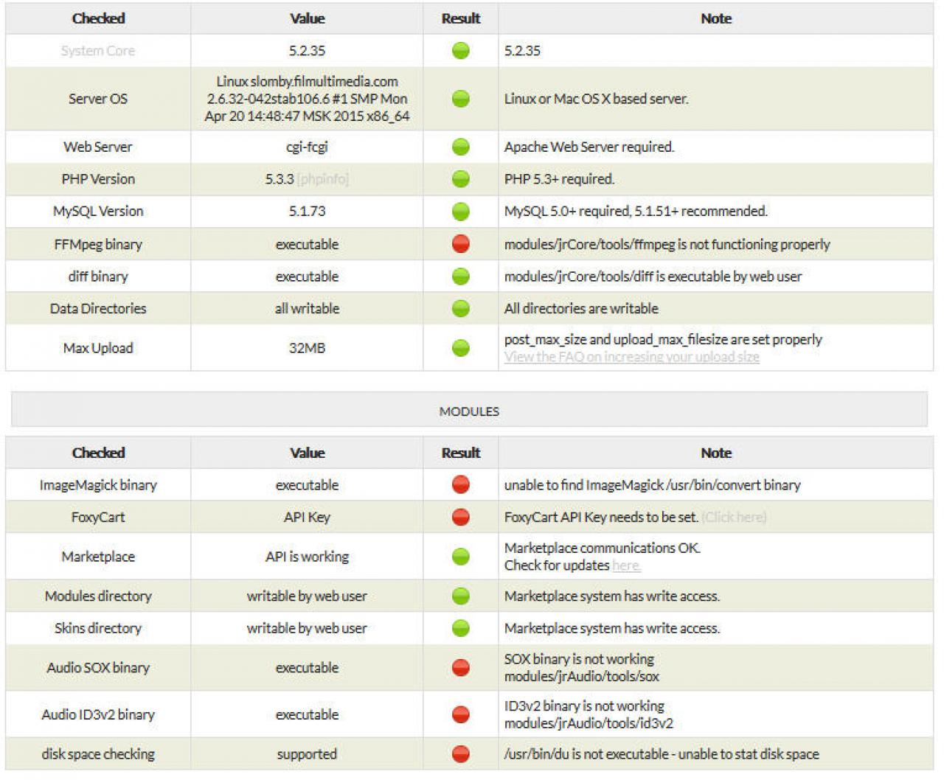Image resolution: width=944 pixels, height=780 pixels.
Task: Click the red status dot for FoxyCart
Action: [x=460, y=518]
